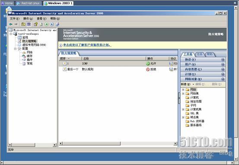Screen dimensions: 239x165
Task: Expand the 网络集 folder in toolbox
Action: coord(183,94)
